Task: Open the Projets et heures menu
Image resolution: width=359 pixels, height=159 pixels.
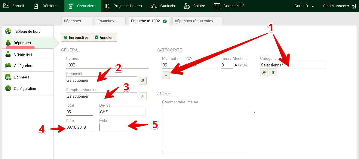Action: click(x=123, y=6)
